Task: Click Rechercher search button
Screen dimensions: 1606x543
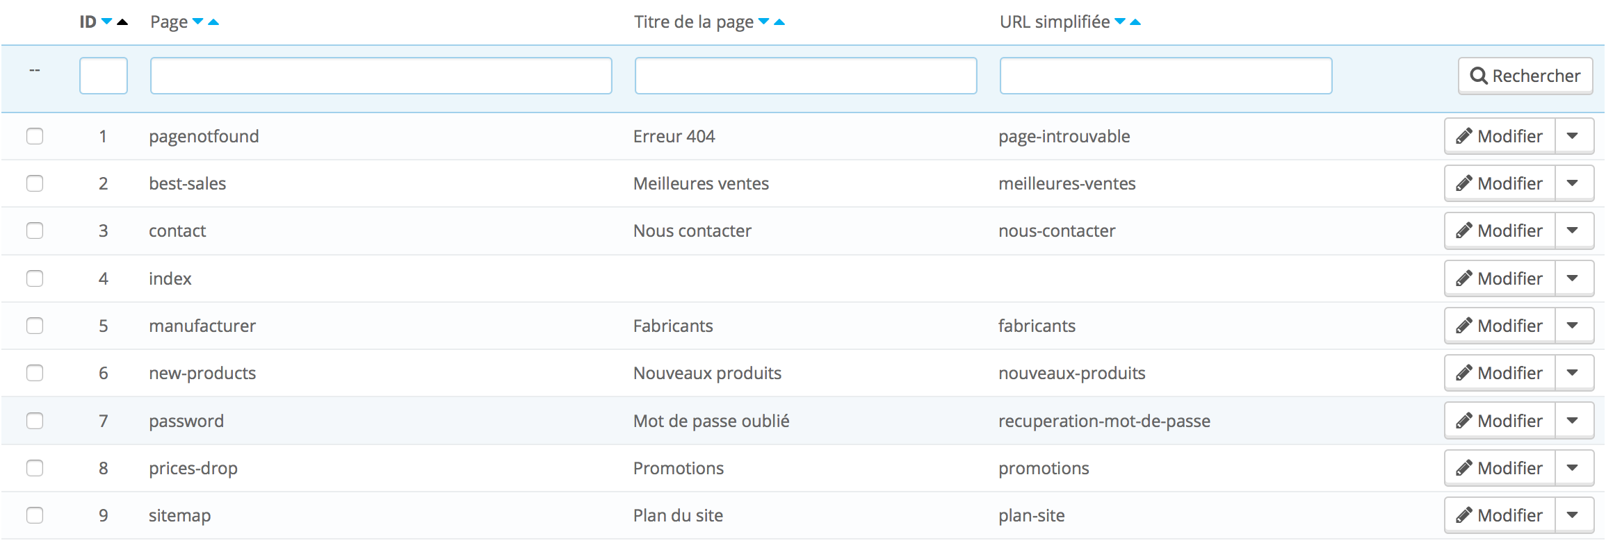Action: click(x=1525, y=76)
